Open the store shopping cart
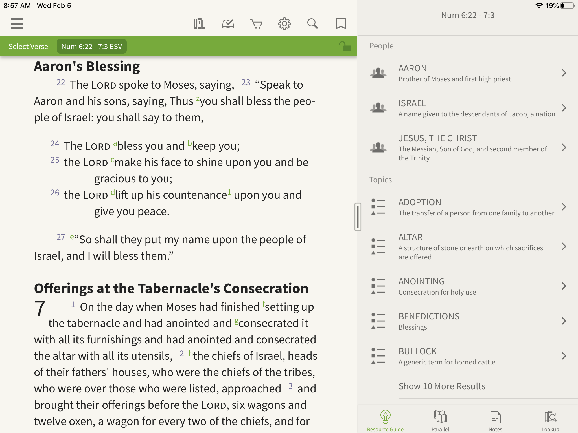578x433 pixels. [x=256, y=24]
